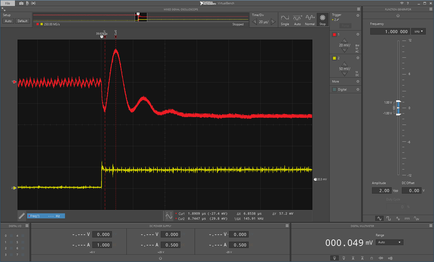Select diode test multimeter mode

click(x=381, y=258)
